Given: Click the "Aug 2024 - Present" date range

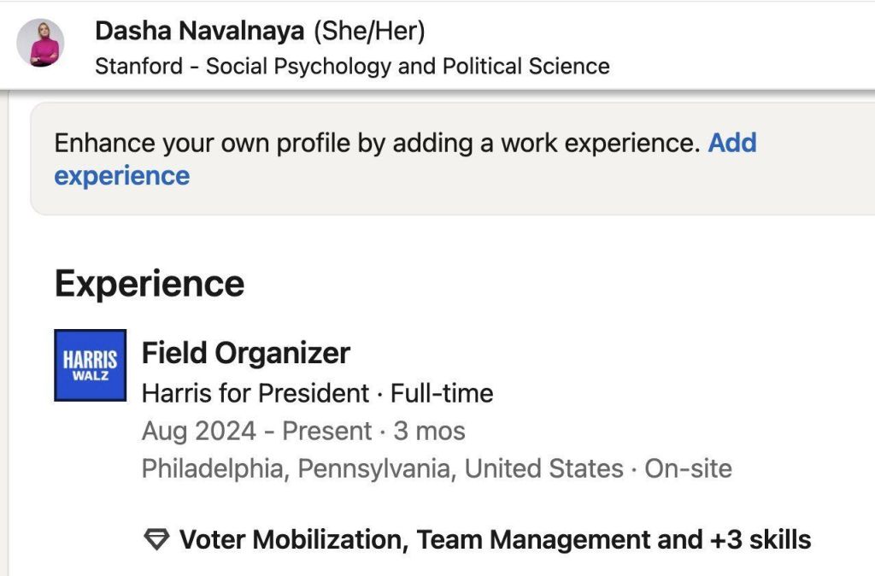Looking at the screenshot, I should (x=256, y=431).
